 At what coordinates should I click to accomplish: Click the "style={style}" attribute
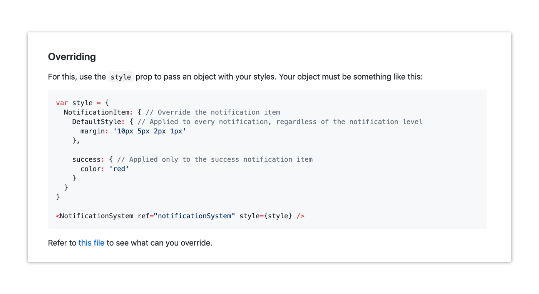point(266,216)
